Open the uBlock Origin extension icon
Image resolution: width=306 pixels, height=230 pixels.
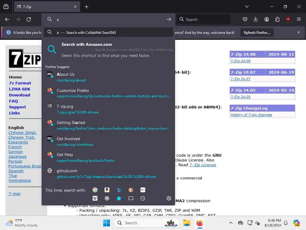point(288,19)
